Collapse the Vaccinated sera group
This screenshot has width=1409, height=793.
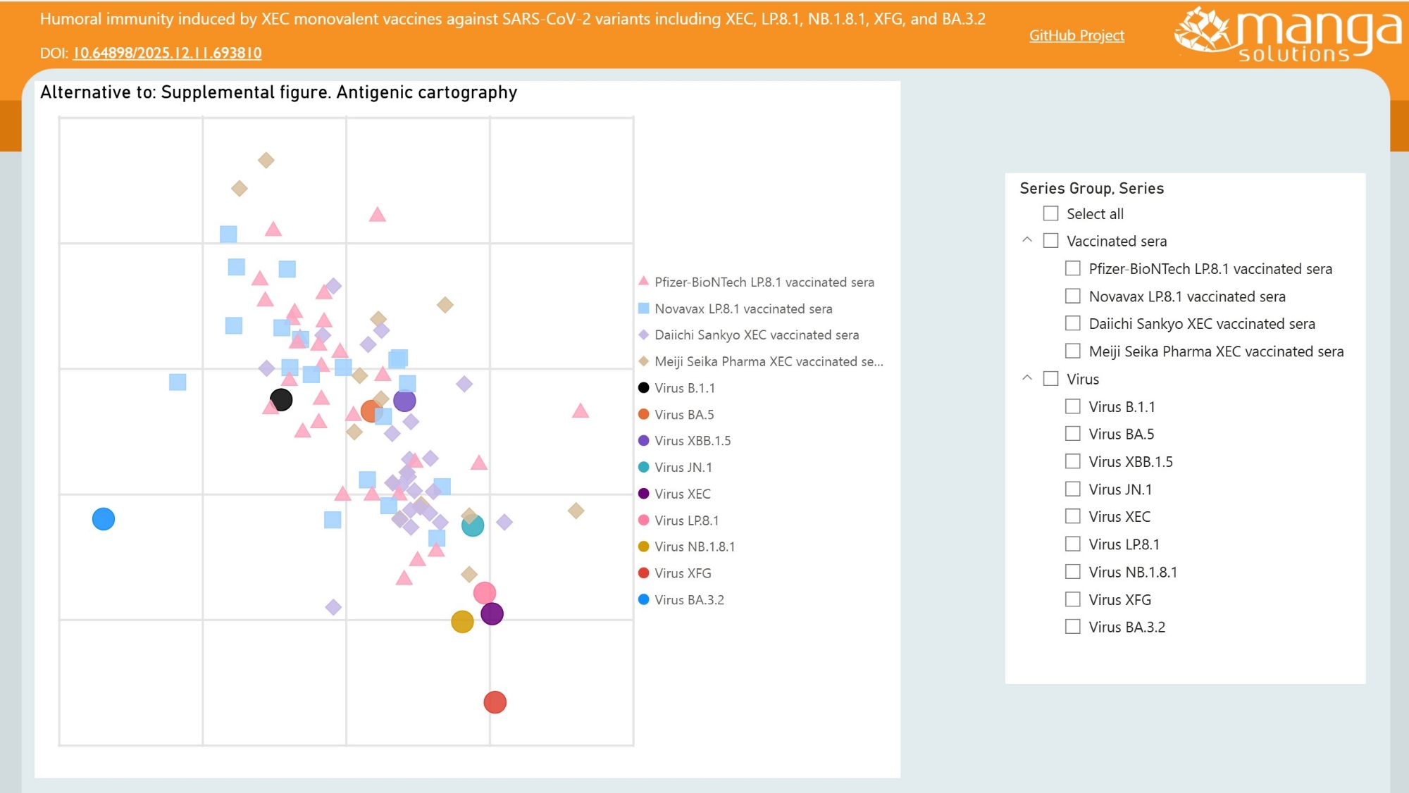click(x=1027, y=241)
